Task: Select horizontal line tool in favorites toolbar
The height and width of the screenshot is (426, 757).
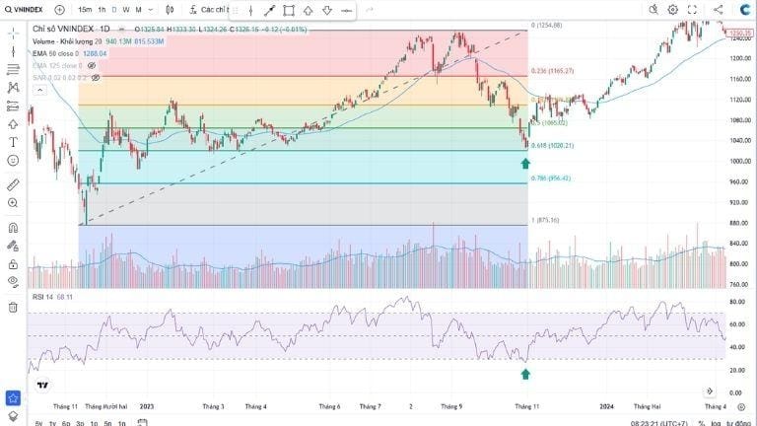Action: pos(346,10)
